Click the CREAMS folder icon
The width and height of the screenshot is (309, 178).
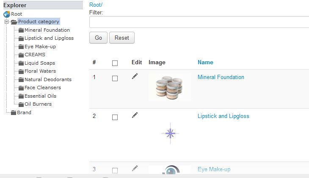pyautogui.click(x=21, y=55)
